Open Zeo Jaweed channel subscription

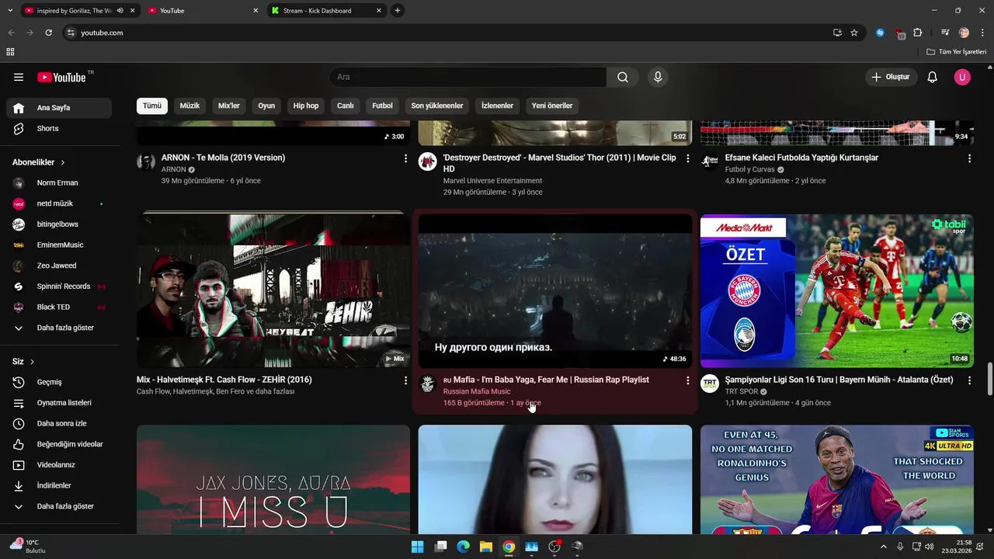tap(58, 266)
